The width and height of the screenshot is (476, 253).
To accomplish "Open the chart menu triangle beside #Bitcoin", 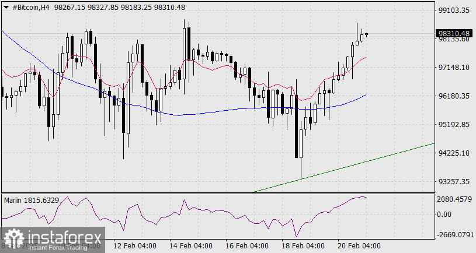I will pos(6,8).
